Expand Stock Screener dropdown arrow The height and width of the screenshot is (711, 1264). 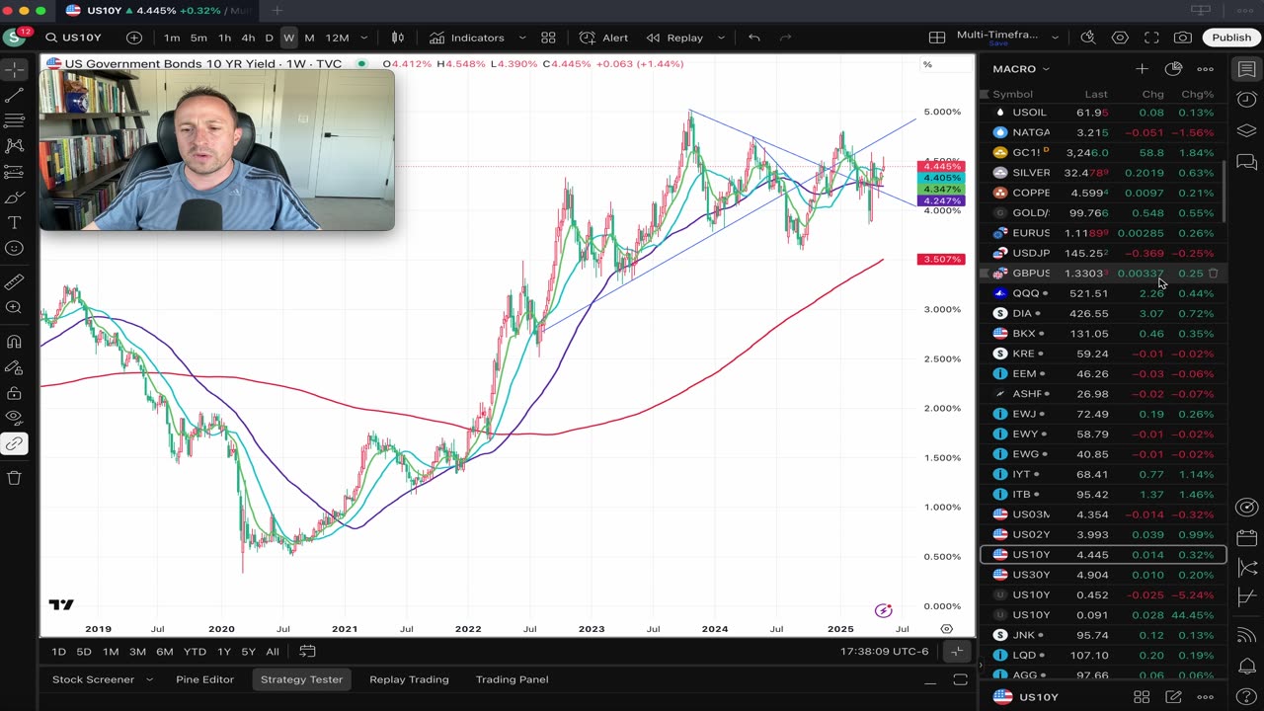pos(149,679)
